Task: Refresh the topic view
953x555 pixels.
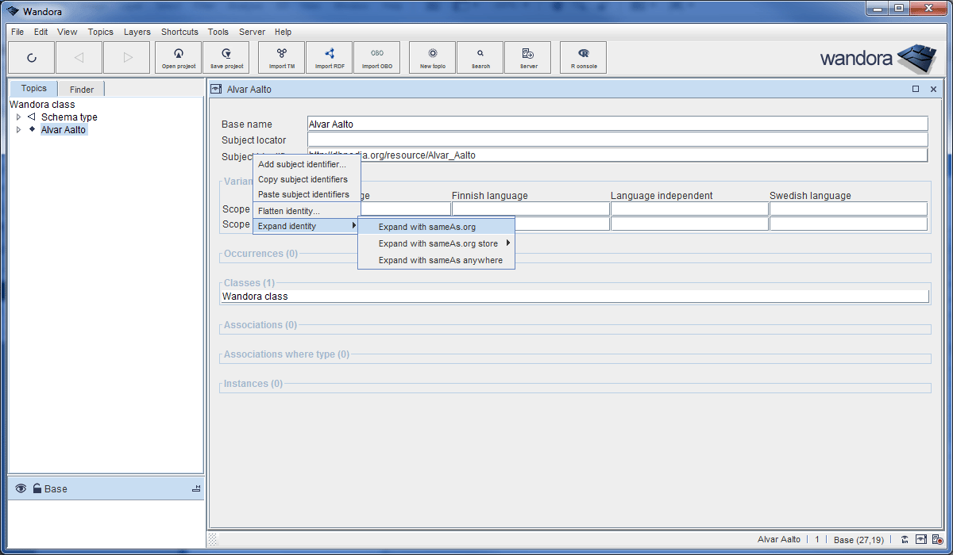Action: [x=32, y=57]
